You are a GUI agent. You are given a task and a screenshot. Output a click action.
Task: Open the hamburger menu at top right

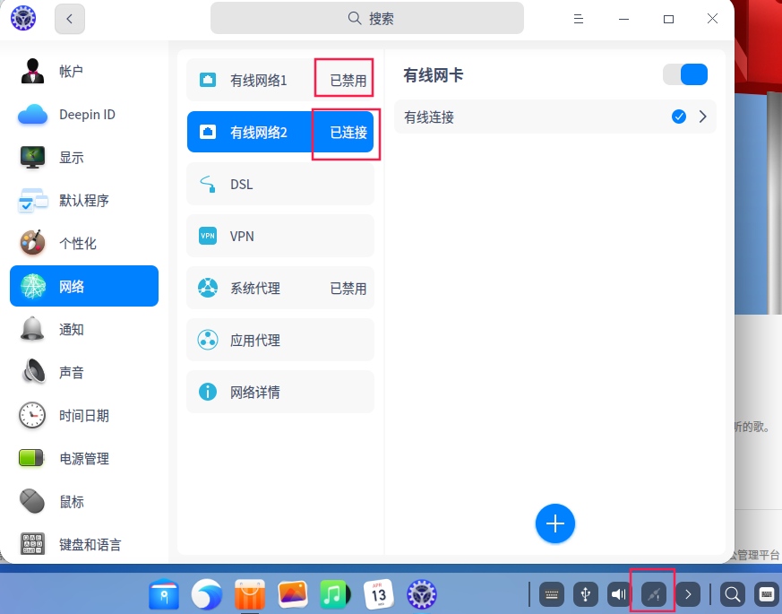pos(579,18)
